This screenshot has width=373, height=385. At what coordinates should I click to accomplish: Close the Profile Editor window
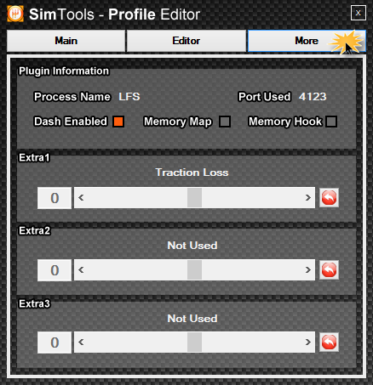[x=359, y=13]
